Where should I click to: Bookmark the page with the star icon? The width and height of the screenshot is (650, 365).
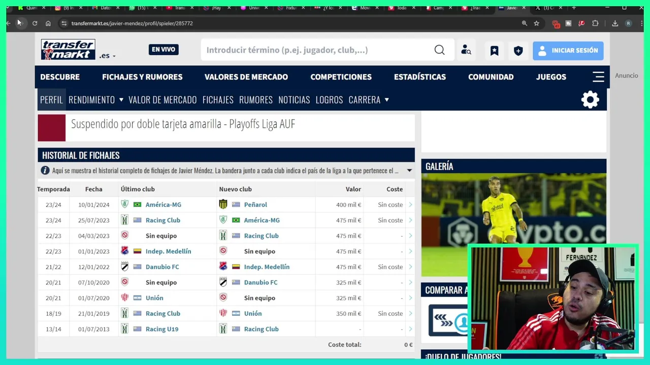[536, 23]
